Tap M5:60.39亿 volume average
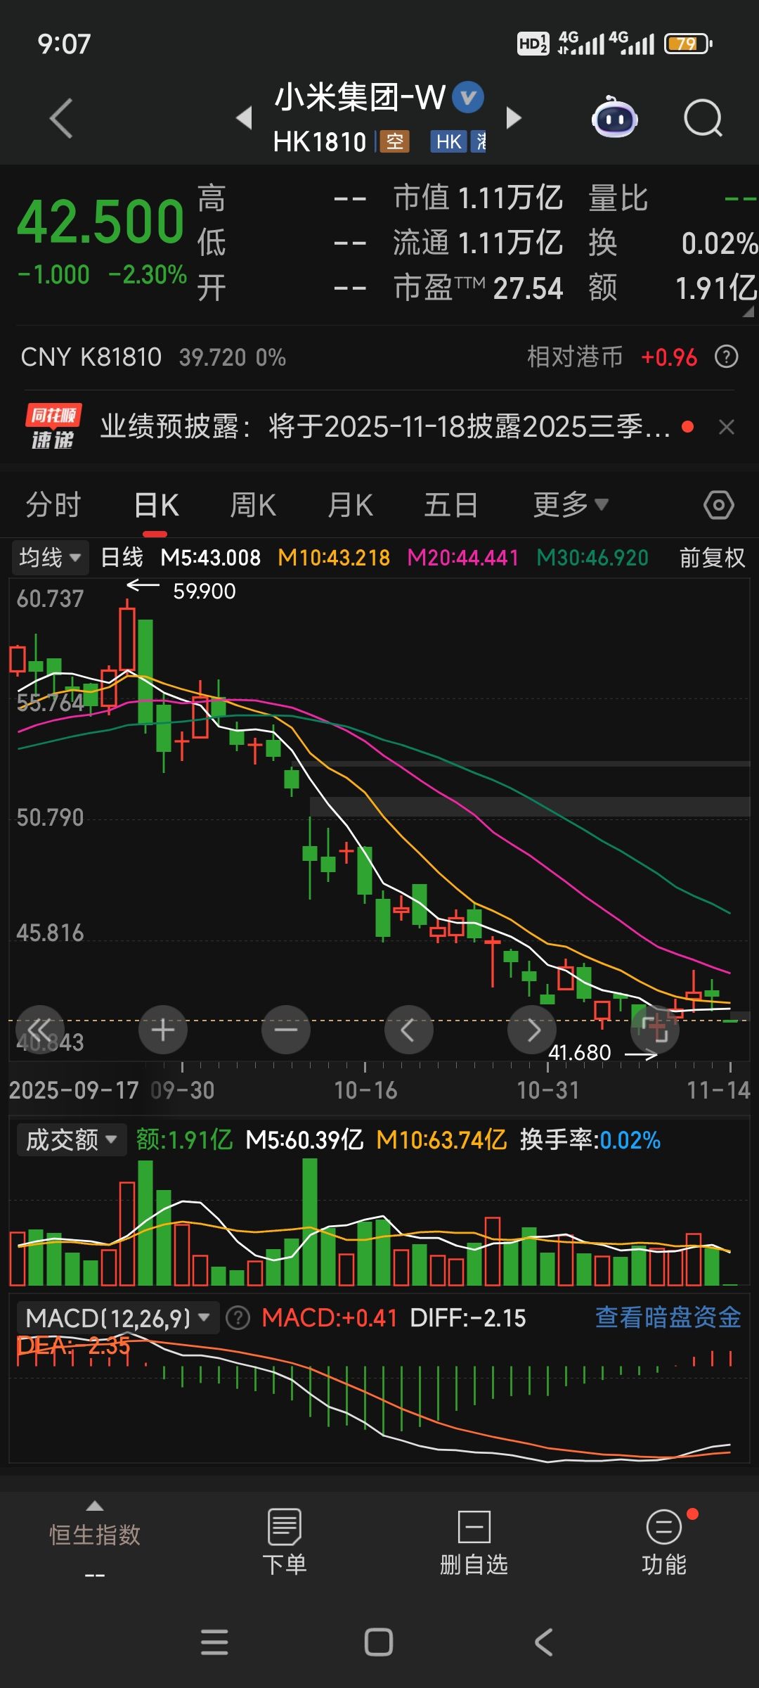759x1688 pixels. point(304,1140)
